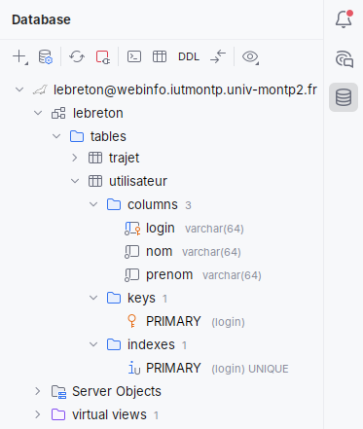Click the unique index icon beside PRIMARY
The image size is (363, 429).
pyautogui.click(x=134, y=368)
